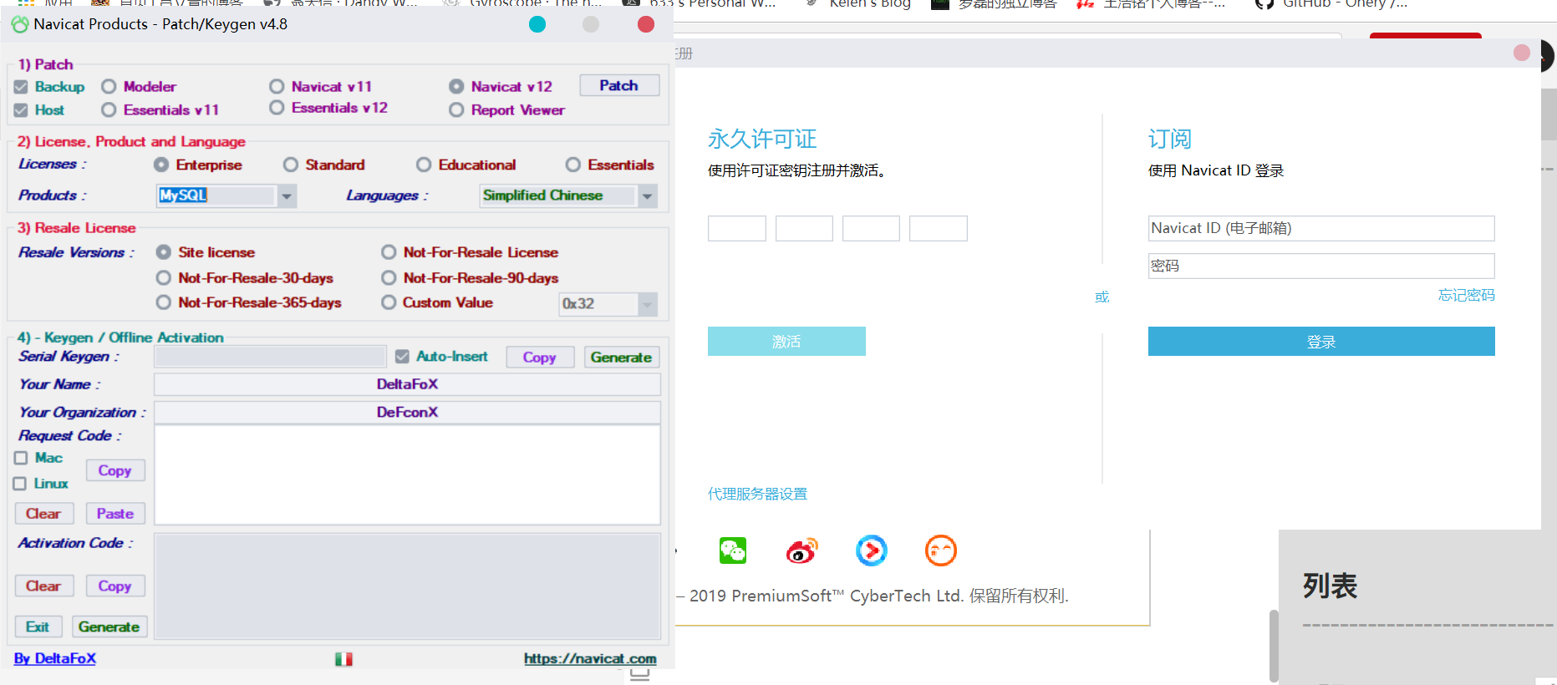The image size is (1557, 685).
Task: Select the Modeler radio button
Action: point(109,87)
